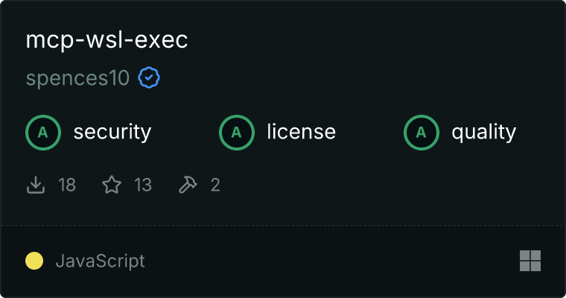Screen dimensions: 566x298
Task: Click the tools count 2
Action: (x=215, y=185)
